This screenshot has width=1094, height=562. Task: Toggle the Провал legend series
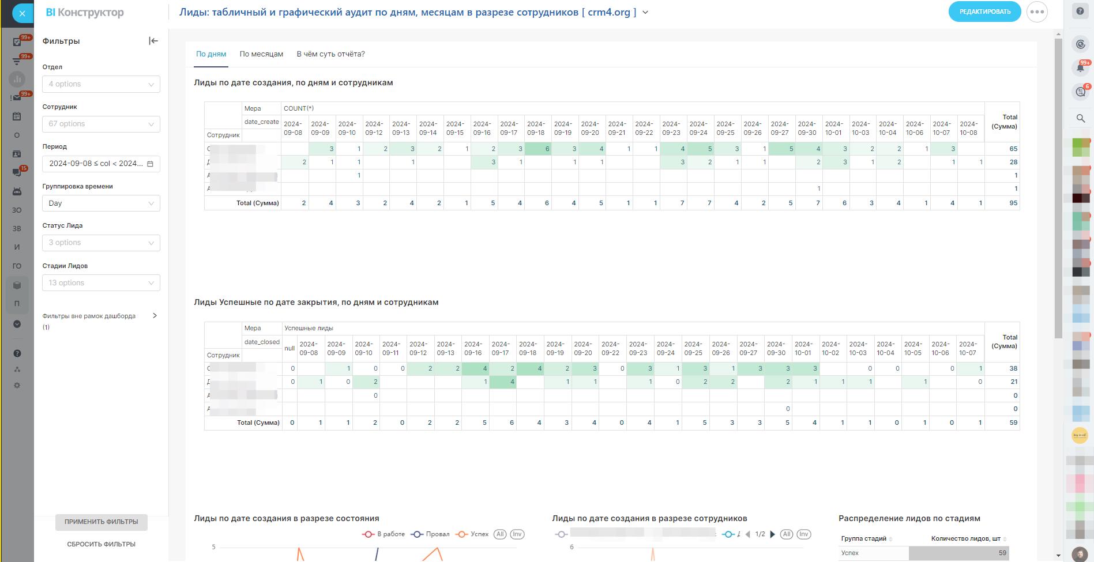click(430, 534)
